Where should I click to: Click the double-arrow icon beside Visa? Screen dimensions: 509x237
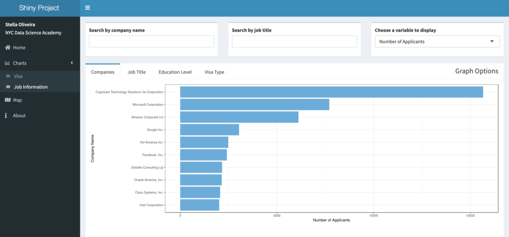[8, 77]
